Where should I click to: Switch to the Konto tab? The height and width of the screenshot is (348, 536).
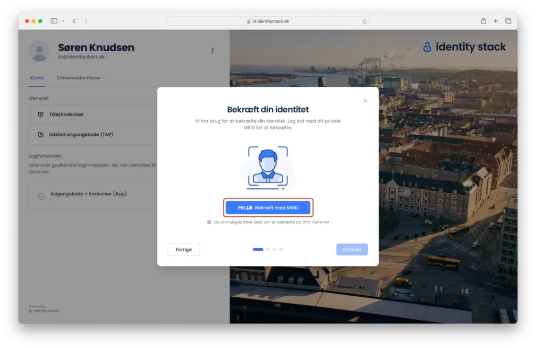tap(37, 78)
